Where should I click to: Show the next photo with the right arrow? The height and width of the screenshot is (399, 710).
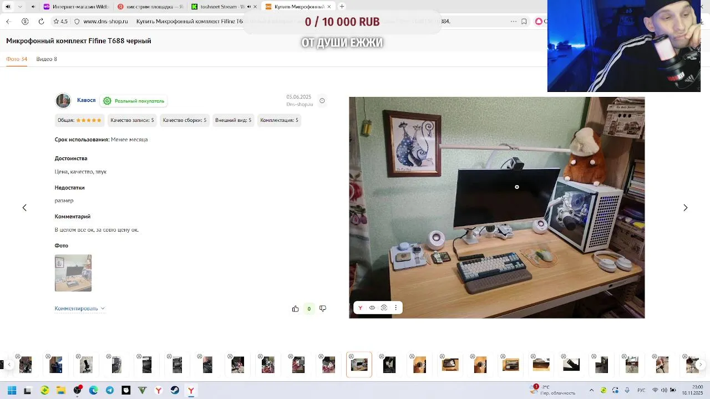686,207
